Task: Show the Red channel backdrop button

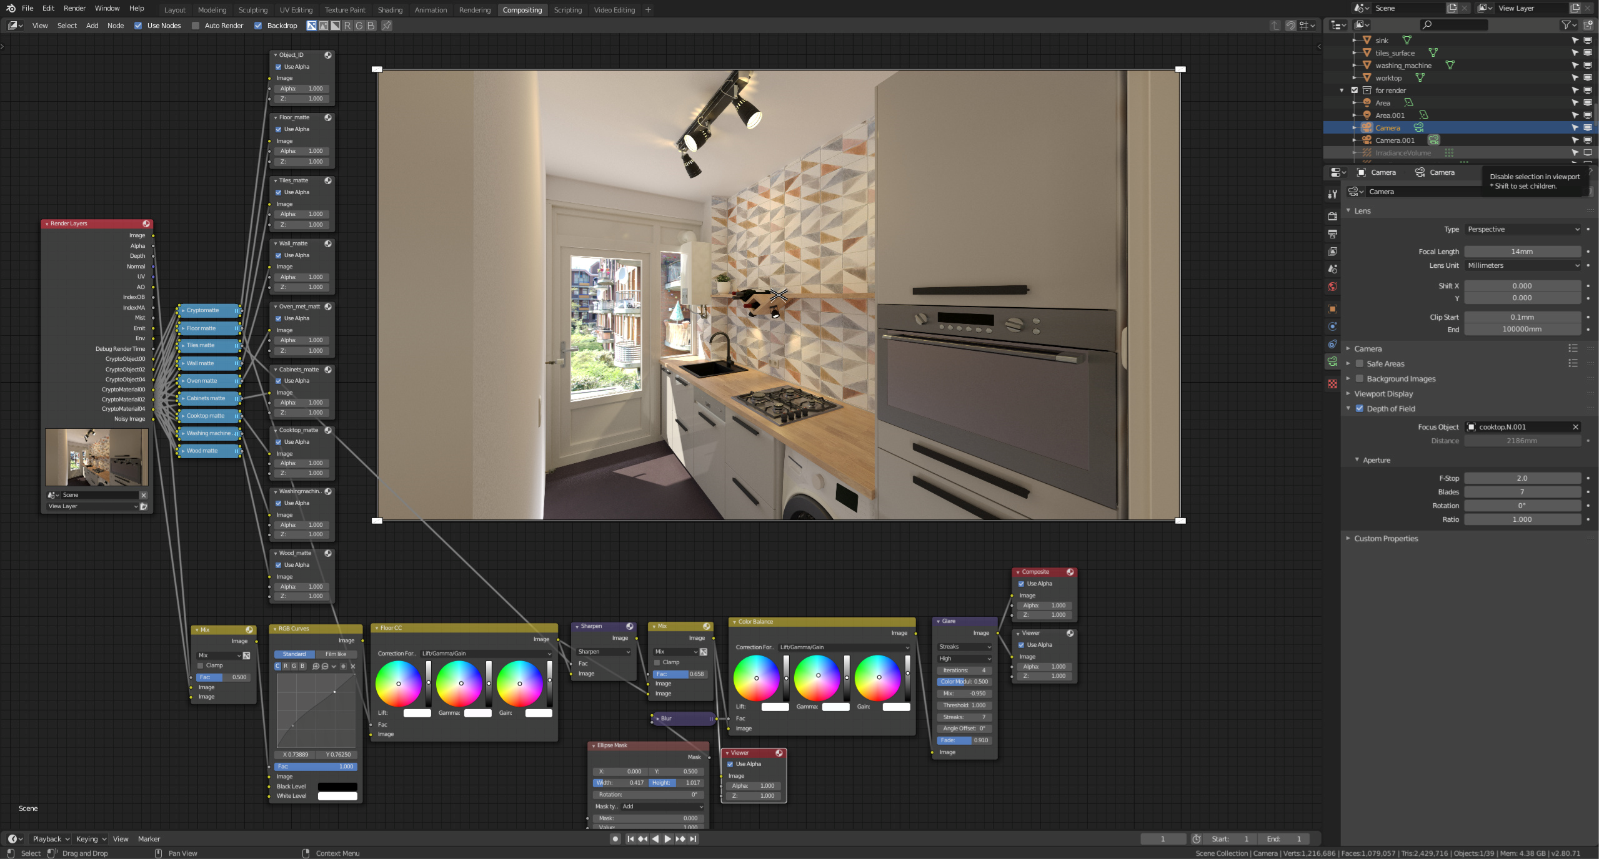Action: click(x=347, y=26)
